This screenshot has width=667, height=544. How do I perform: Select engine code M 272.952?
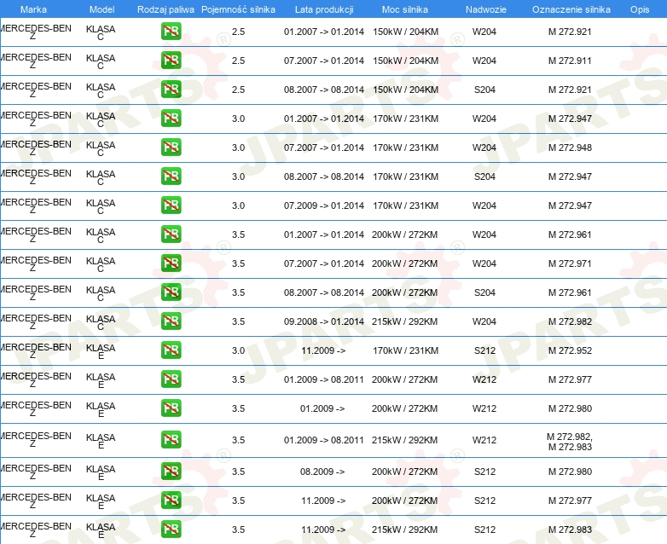[570, 350]
